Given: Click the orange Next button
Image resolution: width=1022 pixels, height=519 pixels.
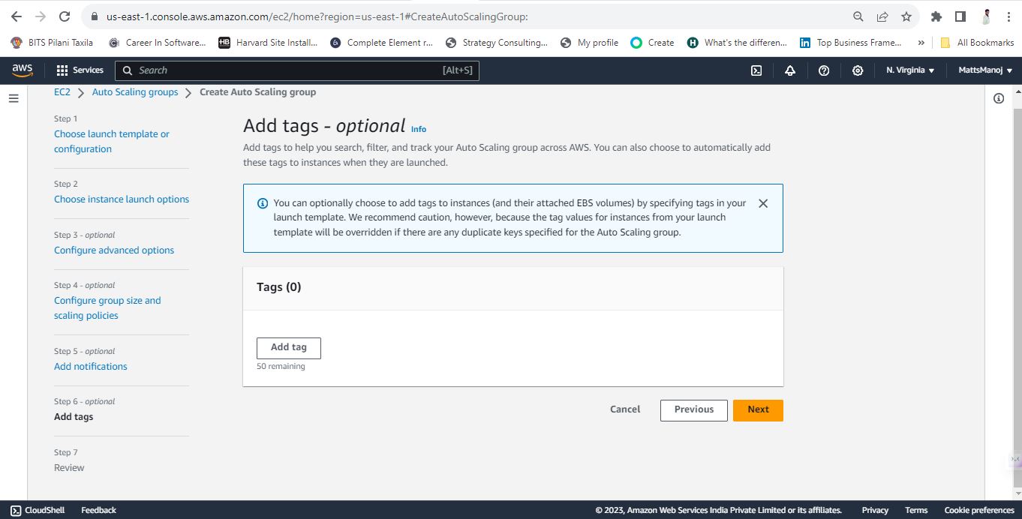Looking at the screenshot, I should [x=758, y=410].
